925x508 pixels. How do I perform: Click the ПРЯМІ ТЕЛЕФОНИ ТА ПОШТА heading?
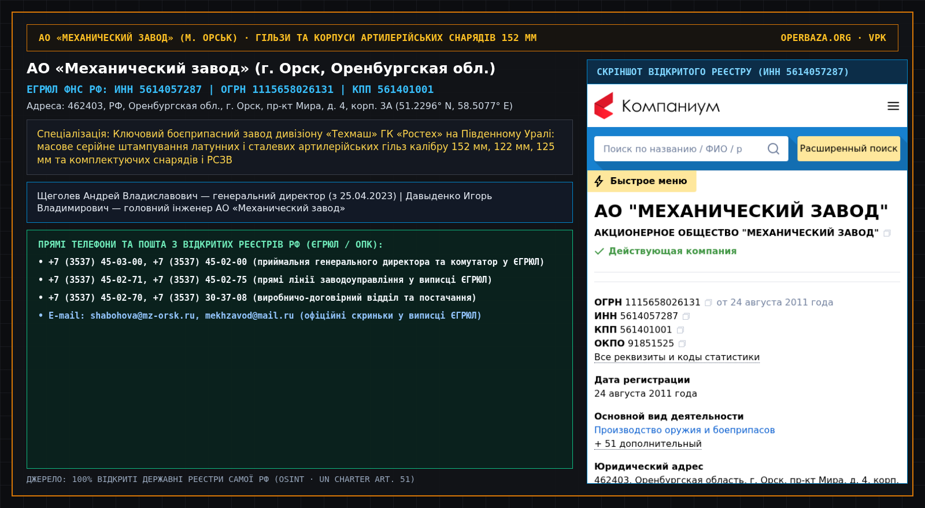(x=210, y=245)
